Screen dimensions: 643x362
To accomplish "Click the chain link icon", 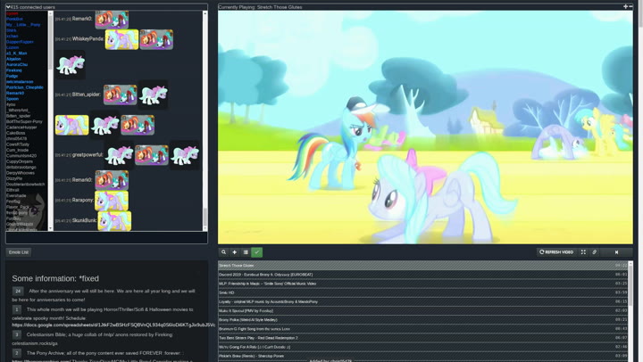I will [594, 252].
